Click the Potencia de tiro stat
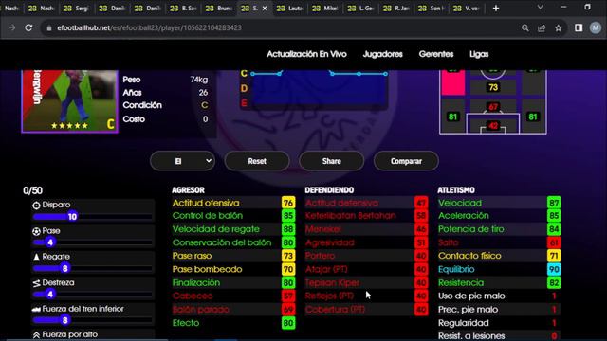This screenshot has width=607, height=341. [499, 229]
